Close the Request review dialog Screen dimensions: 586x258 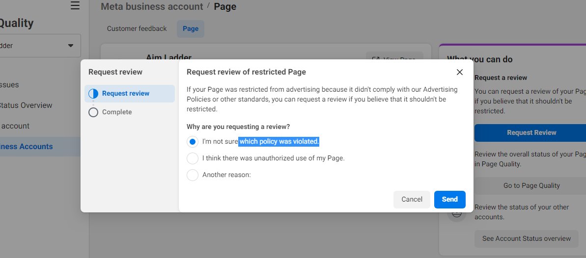point(460,72)
